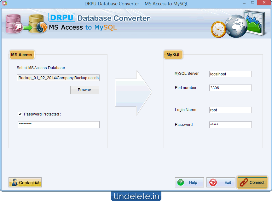272x201 pixels.
Task: Click the MS Access password field
Action: pyautogui.click(x=59, y=125)
